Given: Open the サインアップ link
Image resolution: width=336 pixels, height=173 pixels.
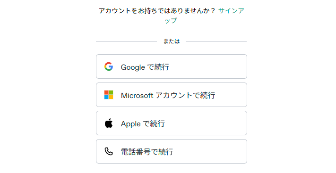Looking at the screenshot, I should pos(231,11).
